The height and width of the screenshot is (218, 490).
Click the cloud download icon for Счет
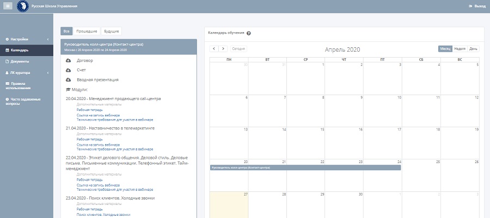pyautogui.click(x=69, y=70)
